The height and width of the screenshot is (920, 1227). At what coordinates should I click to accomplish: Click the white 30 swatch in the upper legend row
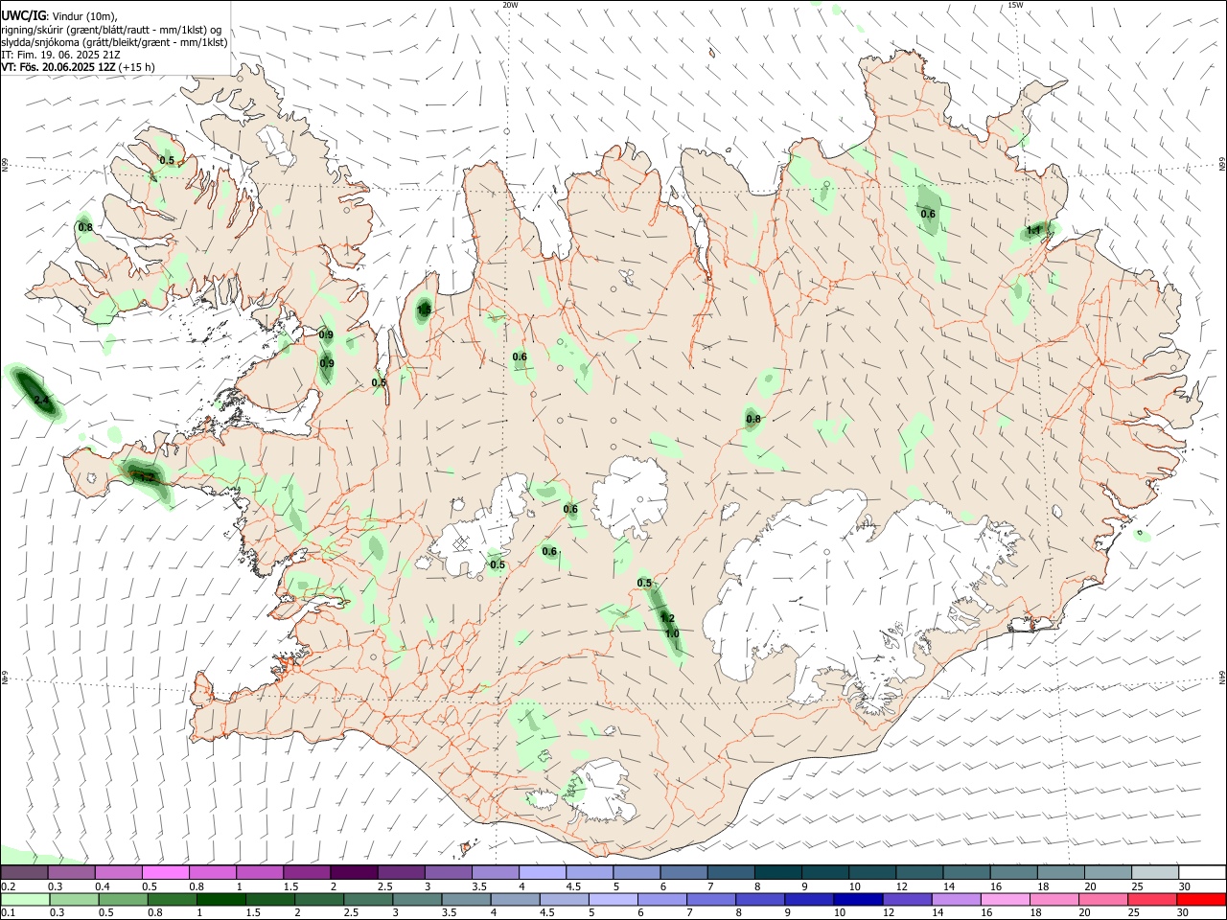tap(1200, 872)
